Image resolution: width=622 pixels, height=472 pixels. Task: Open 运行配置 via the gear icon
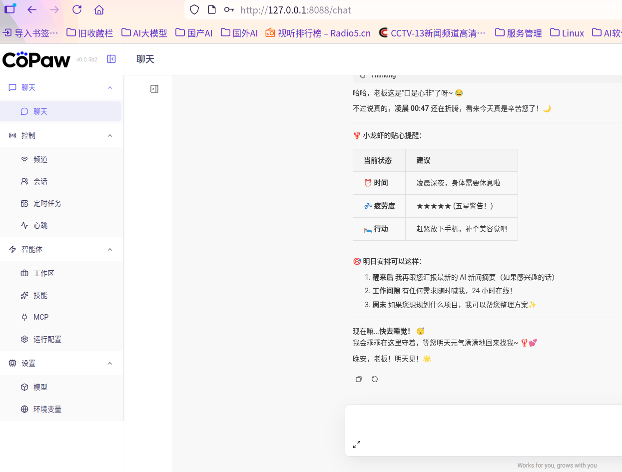click(x=23, y=339)
